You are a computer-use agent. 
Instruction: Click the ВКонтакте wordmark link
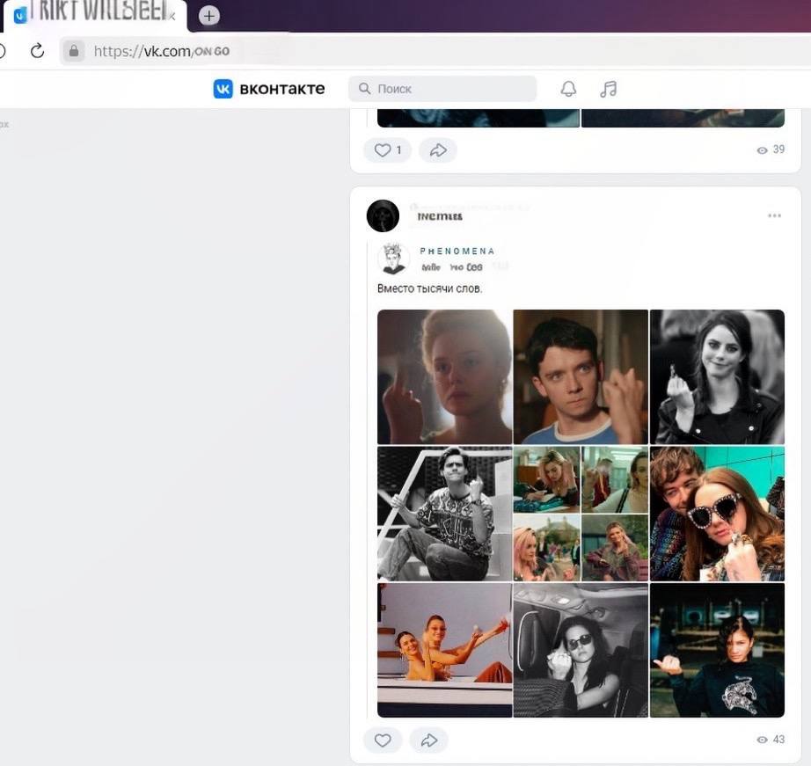281,89
